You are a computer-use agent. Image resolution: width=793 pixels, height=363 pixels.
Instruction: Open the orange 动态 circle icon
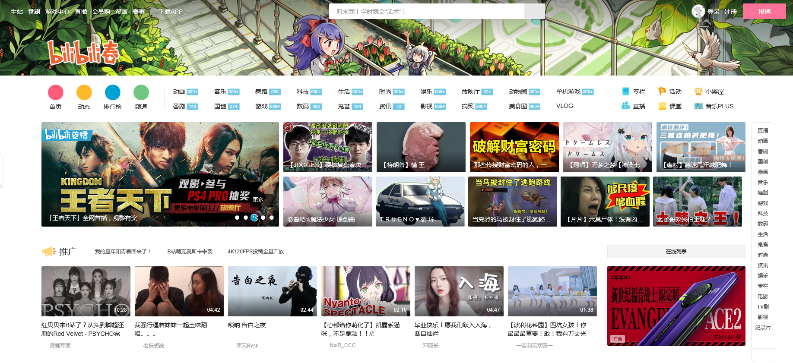tap(84, 92)
